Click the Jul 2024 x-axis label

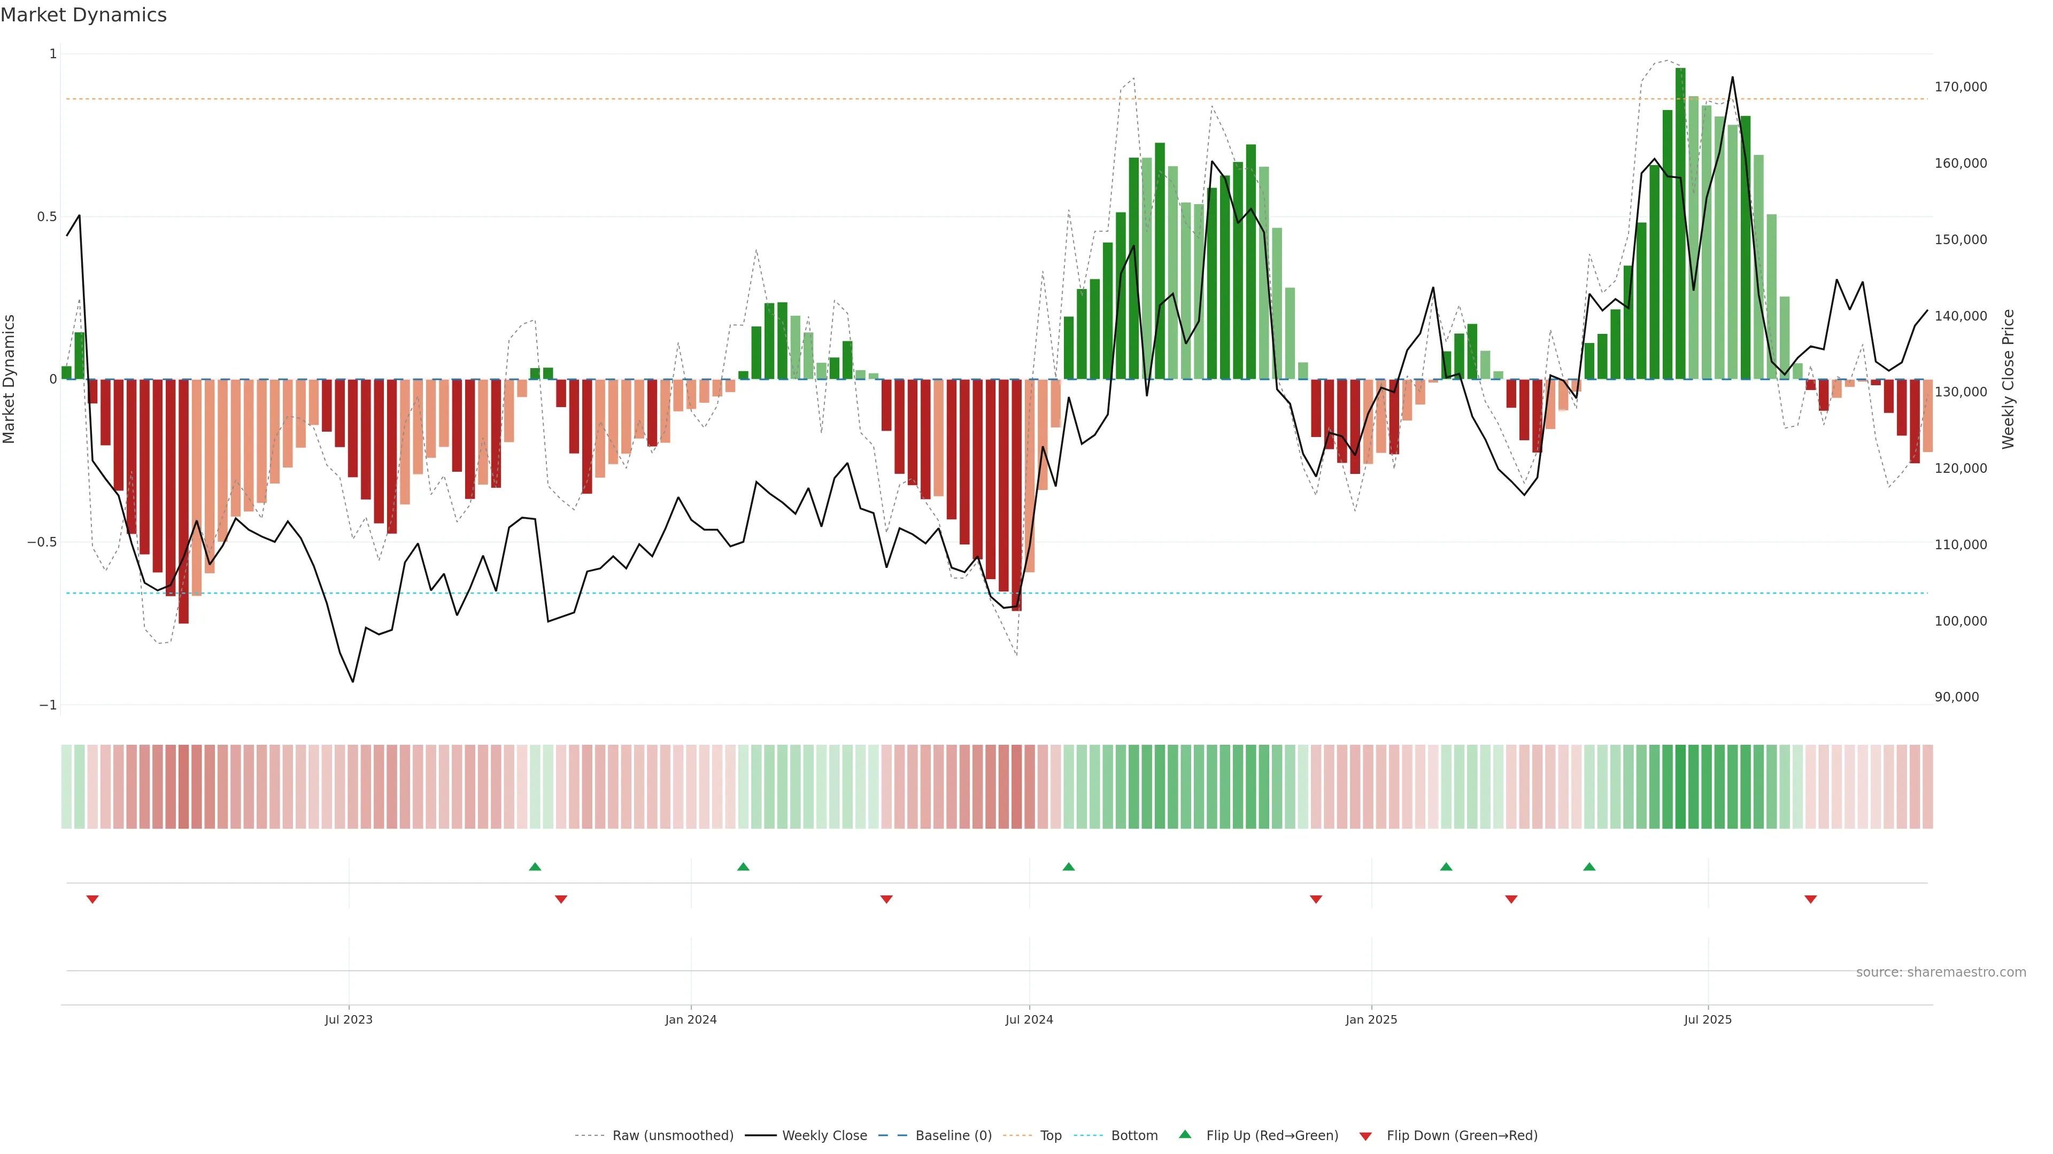click(1029, 1019)
